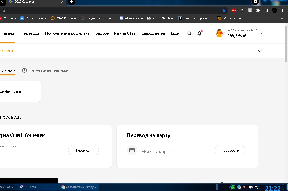Click RU language indicator in tray
288x191 pixels.
[x=224, y=187]
